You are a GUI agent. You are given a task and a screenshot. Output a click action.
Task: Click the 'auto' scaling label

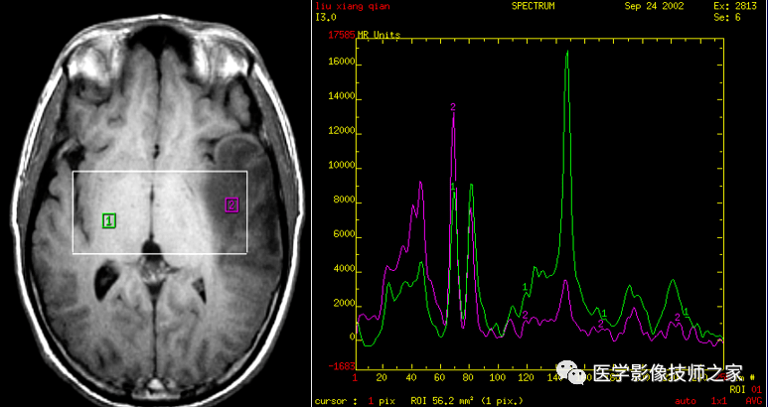coord(686,401)
